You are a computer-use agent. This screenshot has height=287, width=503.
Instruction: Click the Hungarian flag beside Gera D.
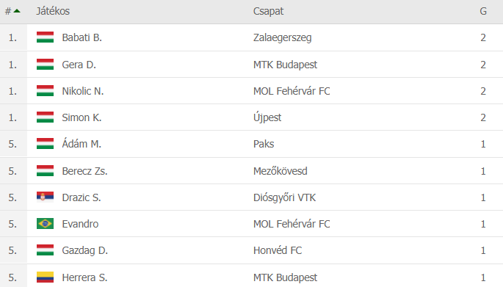[45, 65]
